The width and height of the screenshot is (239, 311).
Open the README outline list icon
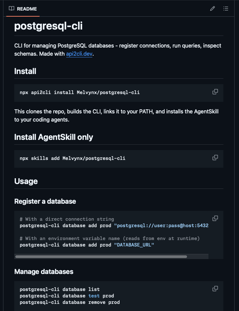coord(226,8)
